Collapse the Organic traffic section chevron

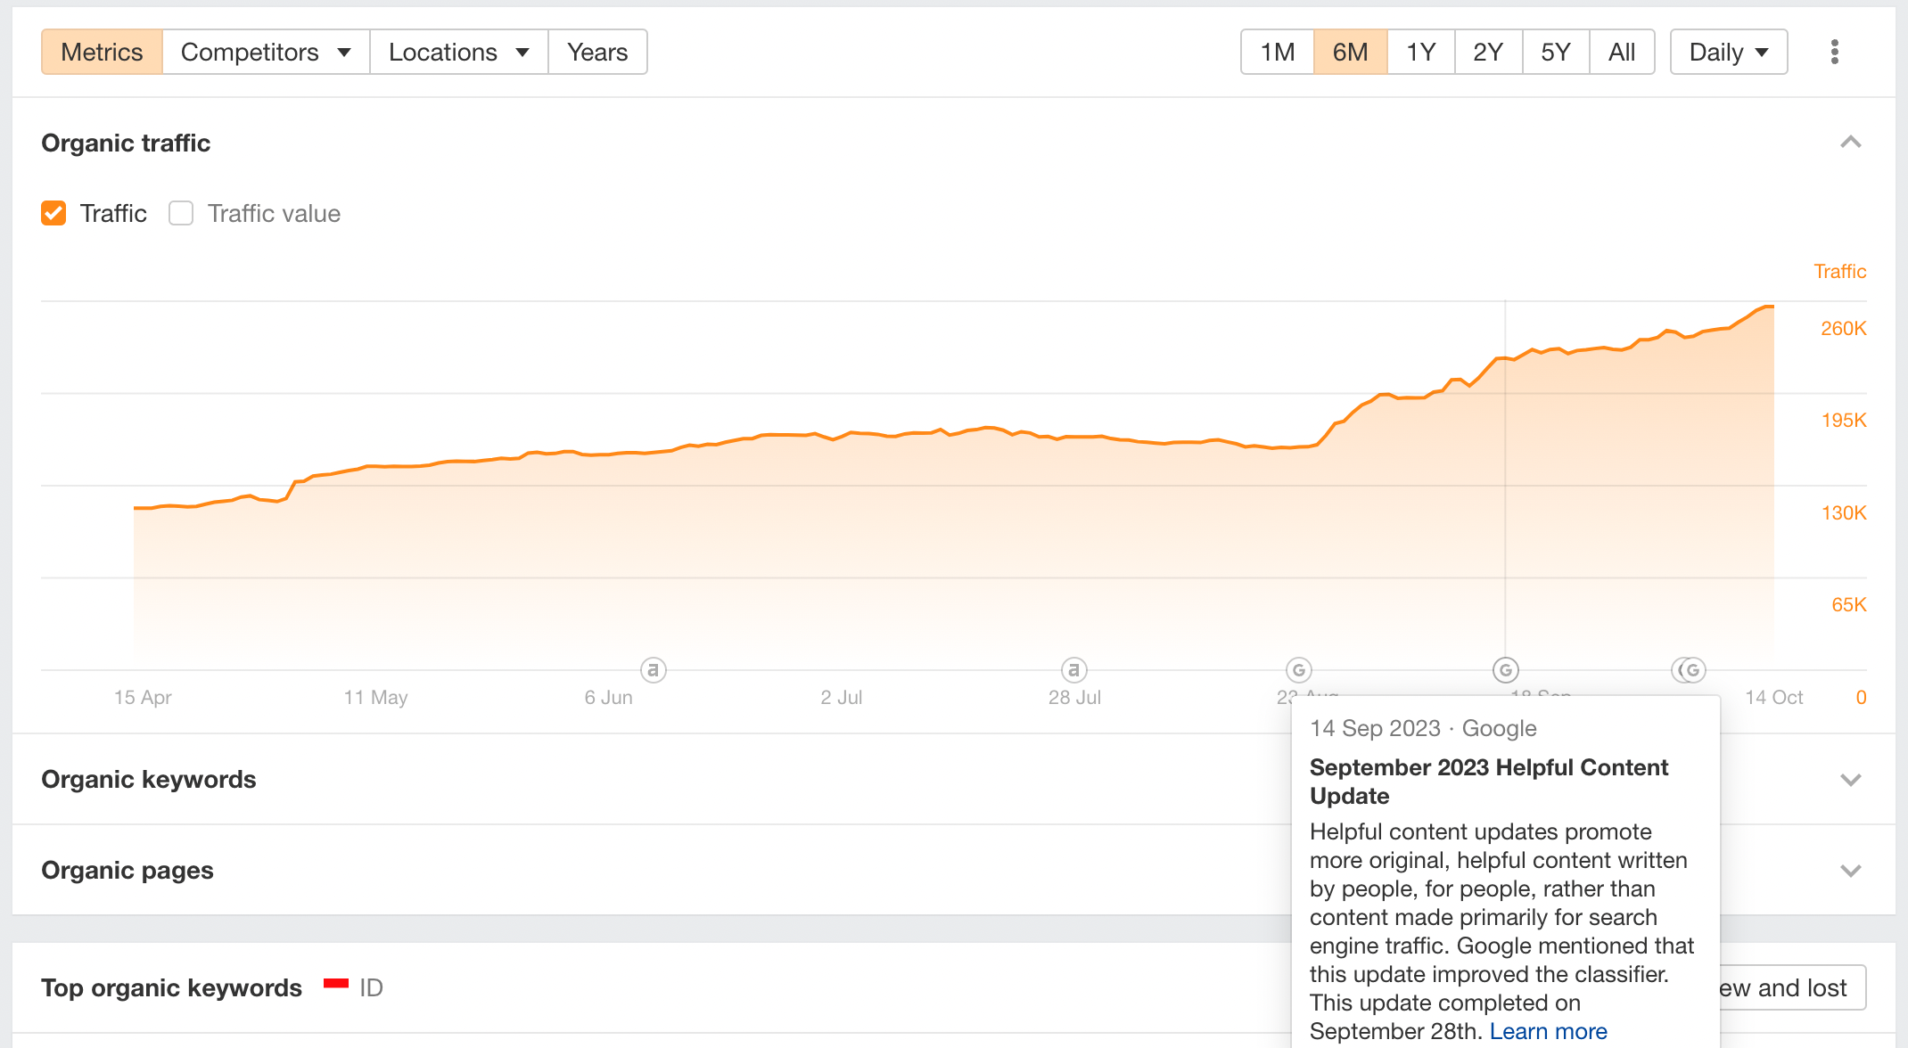pos(1851,143)
